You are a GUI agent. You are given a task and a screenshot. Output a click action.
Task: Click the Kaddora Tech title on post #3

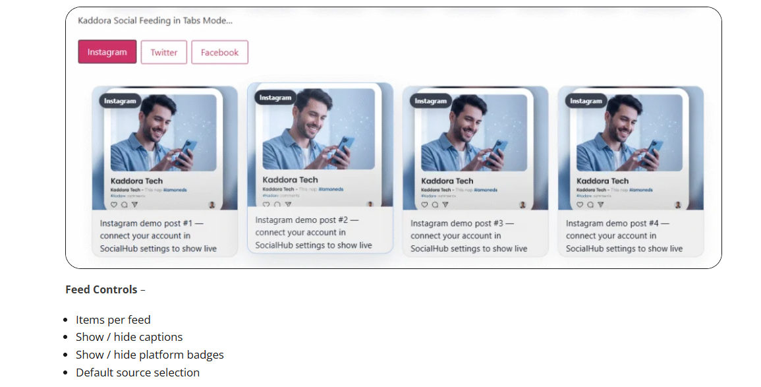click(x=447, y=181)
